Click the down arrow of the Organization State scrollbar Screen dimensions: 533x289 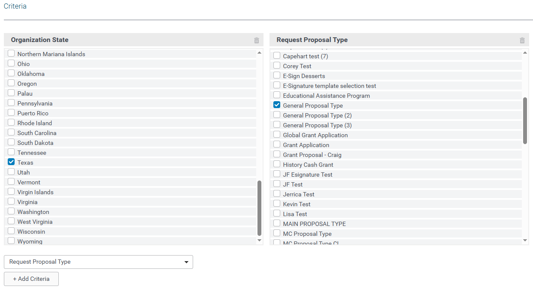[x=259, y=241]
